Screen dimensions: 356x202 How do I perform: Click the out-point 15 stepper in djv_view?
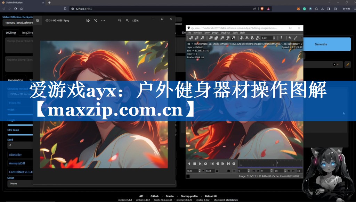285,171
